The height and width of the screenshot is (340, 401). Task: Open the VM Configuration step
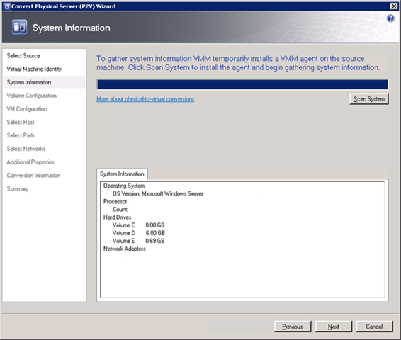click(27, 109)
